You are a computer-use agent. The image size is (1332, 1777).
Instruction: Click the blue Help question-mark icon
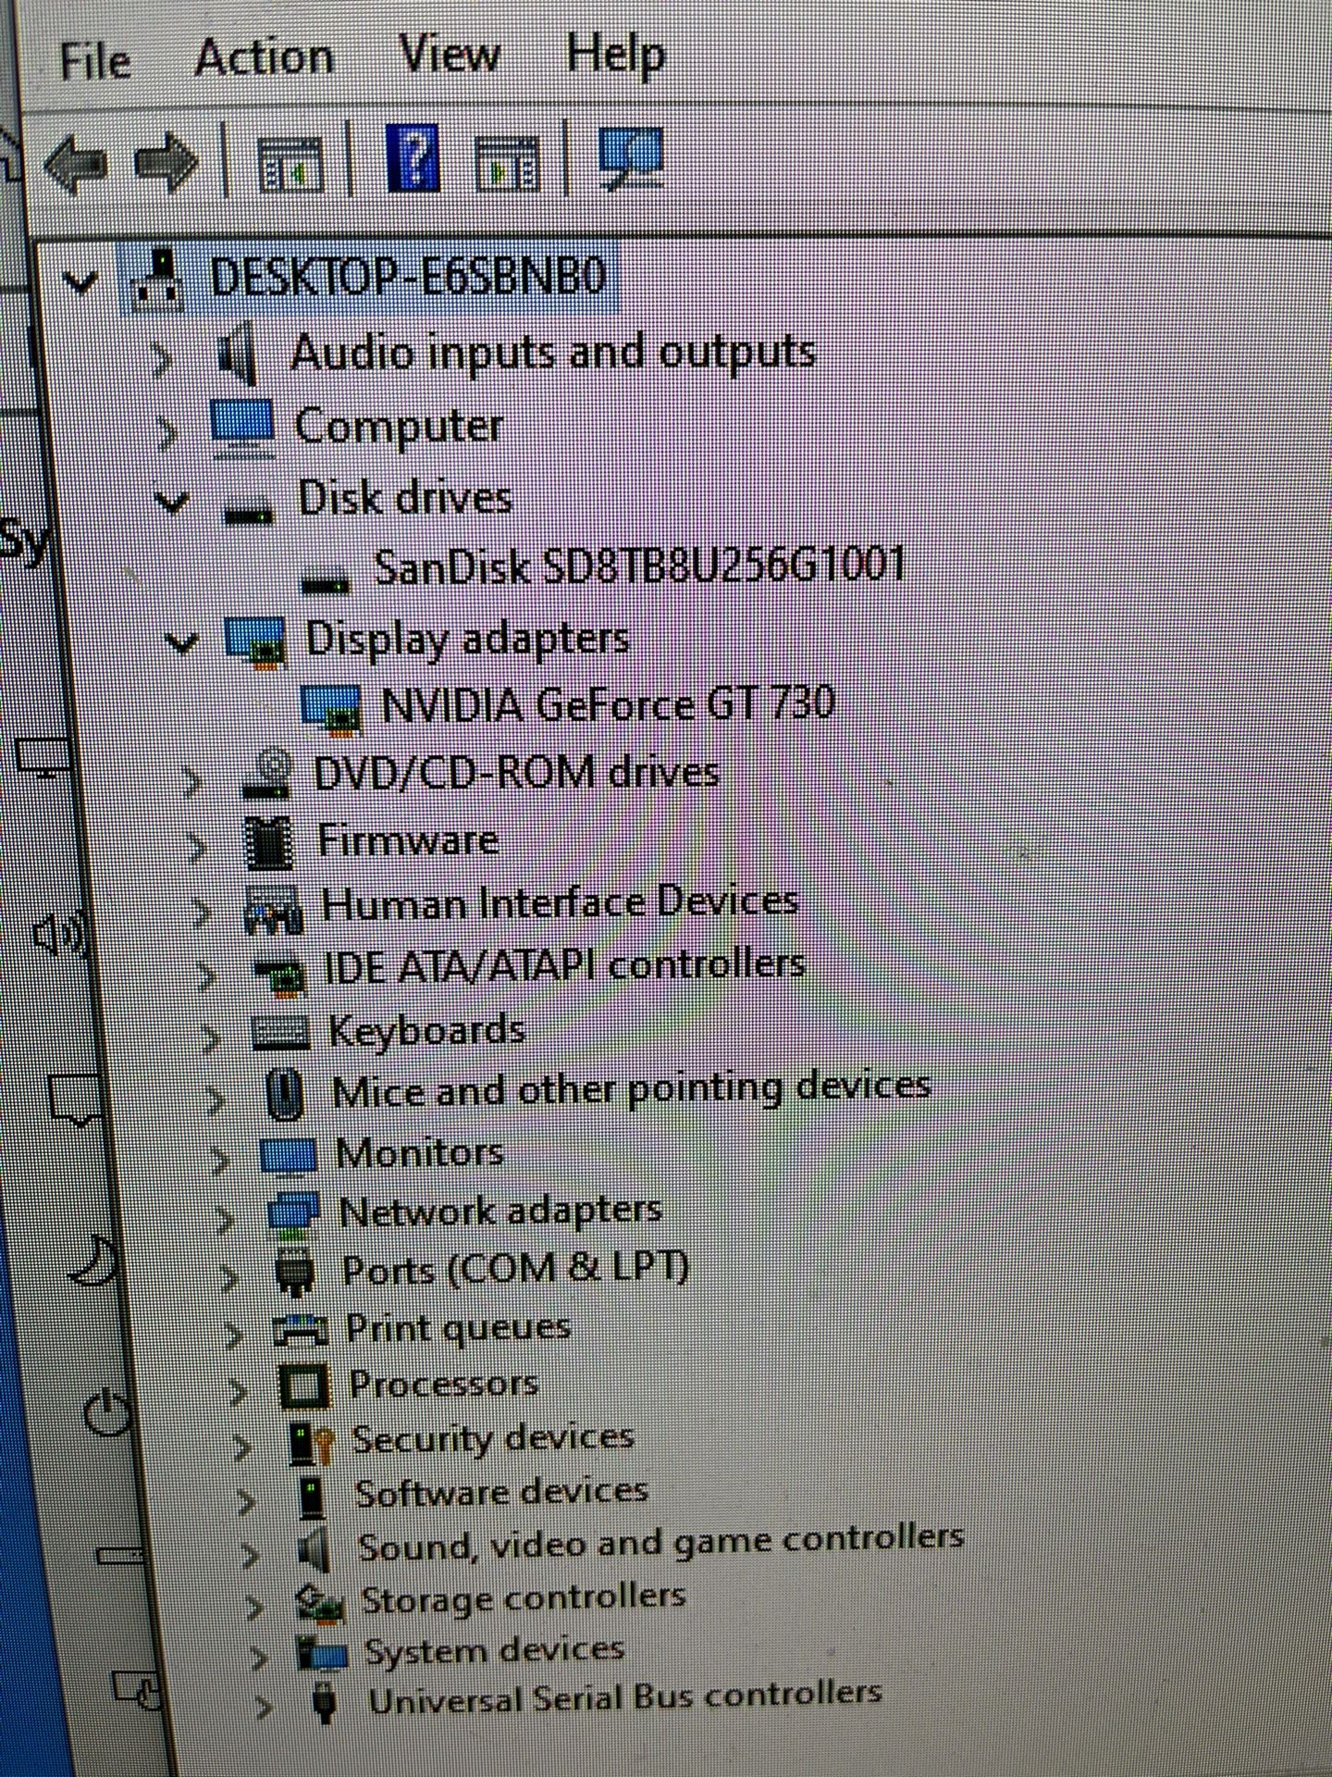413,158
